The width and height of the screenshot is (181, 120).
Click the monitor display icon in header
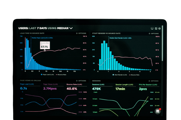tap(152, 29)
